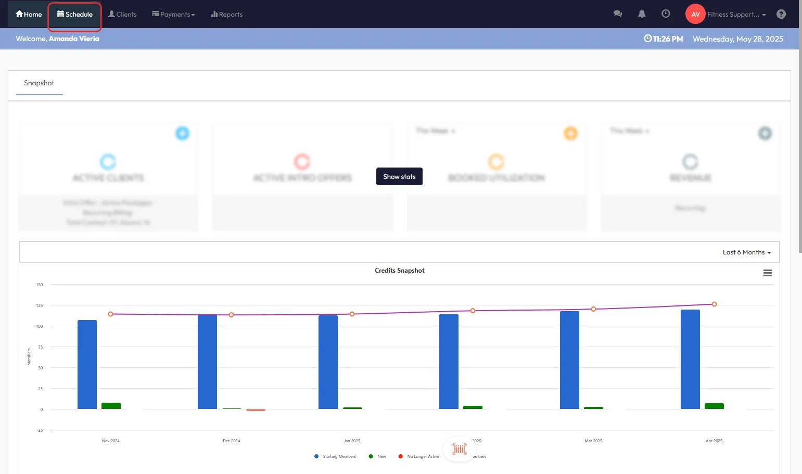Open the help question mark icon
The image size is (802, 474).
[781, 14]
